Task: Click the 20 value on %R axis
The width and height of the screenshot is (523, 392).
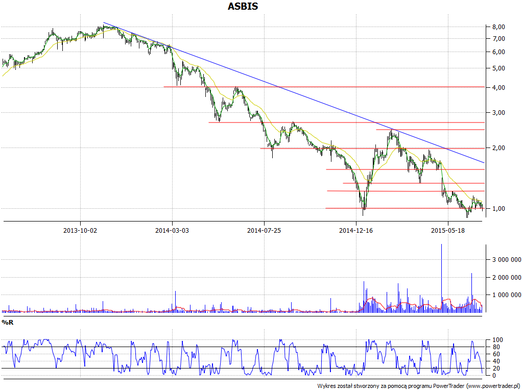Action: [x=496, y=369]
